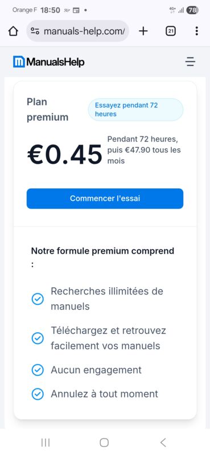Tap the manuals-help.com address bar
This screenshot has height=455, width=210.
click(x=78, y=31)
